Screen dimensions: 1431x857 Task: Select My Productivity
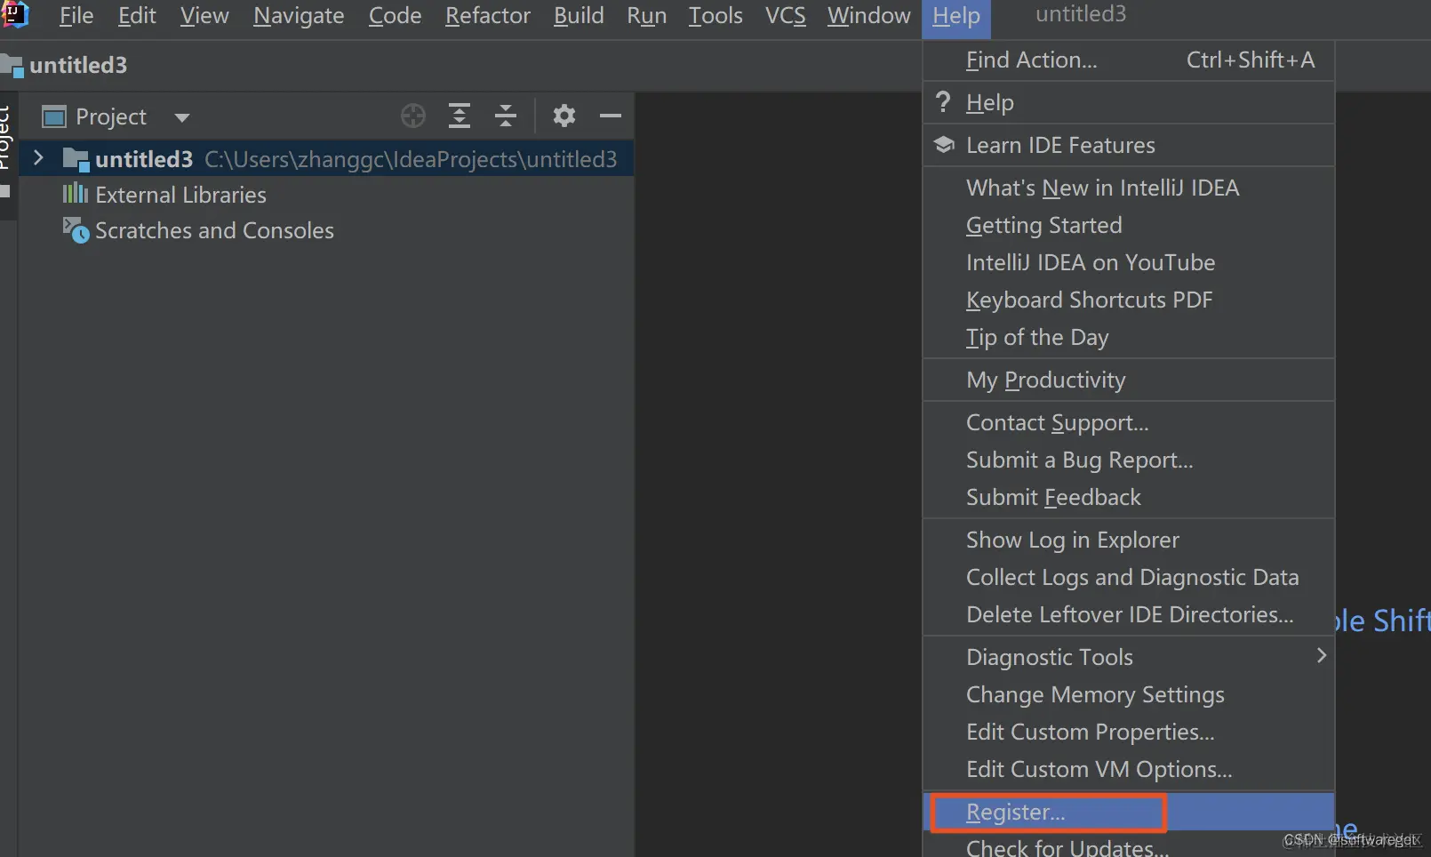(x=1129, y=380)
